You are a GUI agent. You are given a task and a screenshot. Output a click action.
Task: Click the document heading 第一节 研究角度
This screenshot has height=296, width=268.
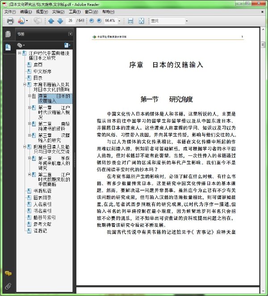pyautogui.click(x=167, y=99)
